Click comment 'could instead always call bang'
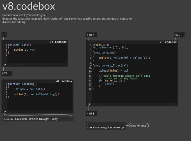The height and width of the screenshot is (141, 191). (124, 76)
